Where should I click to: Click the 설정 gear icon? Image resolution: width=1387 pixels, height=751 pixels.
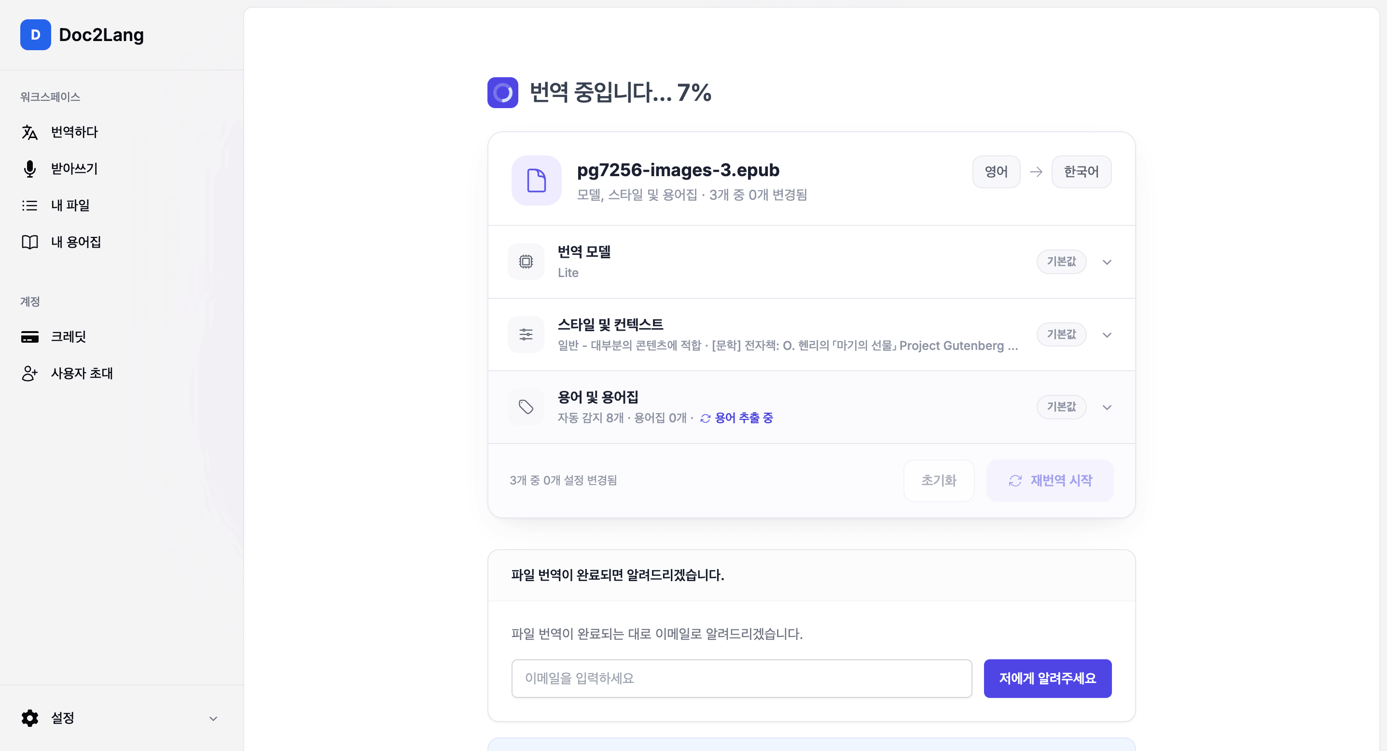click(29, 718)
